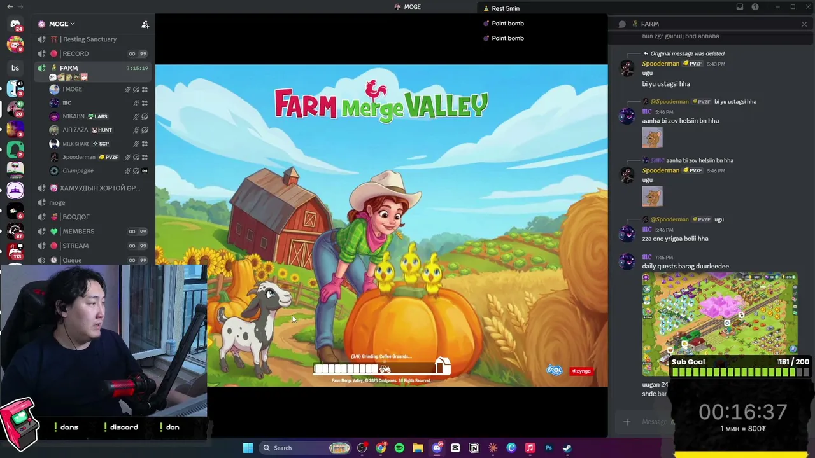This screenshot has width=815, height=458.
Task: Focus the message input field in FARM chat
Action: [x=655, y=422]
